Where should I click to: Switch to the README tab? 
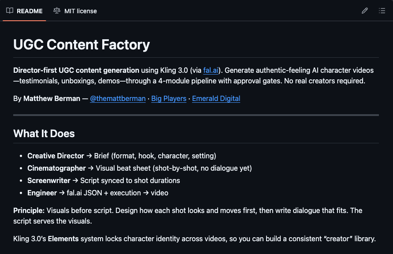30,11
